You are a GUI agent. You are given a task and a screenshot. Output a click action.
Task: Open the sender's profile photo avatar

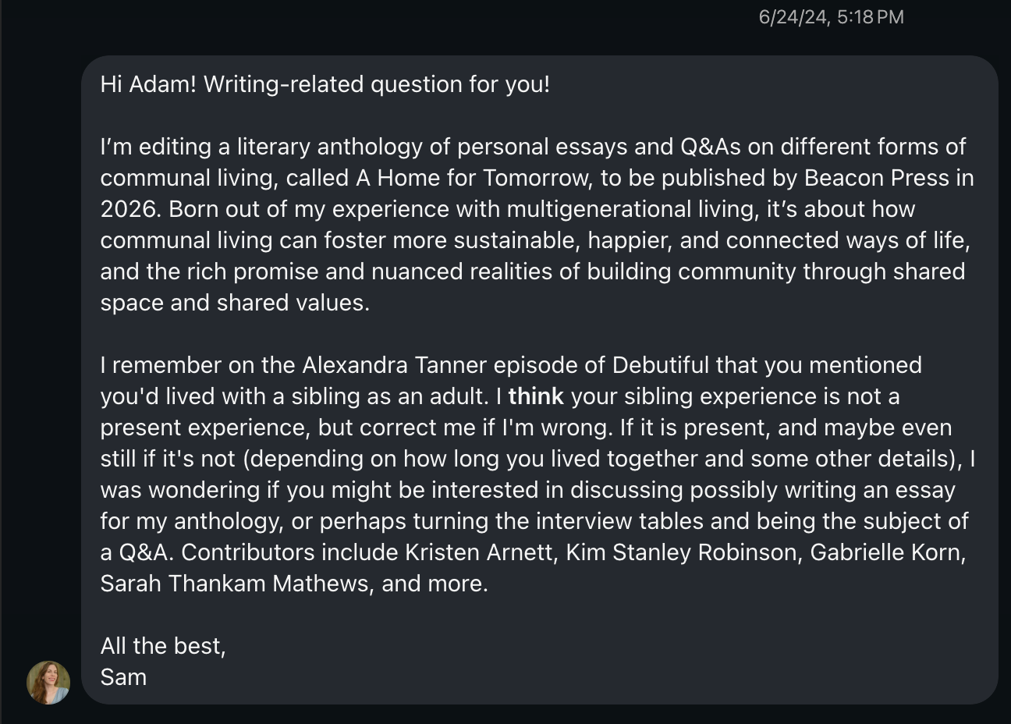pos(48,683)
